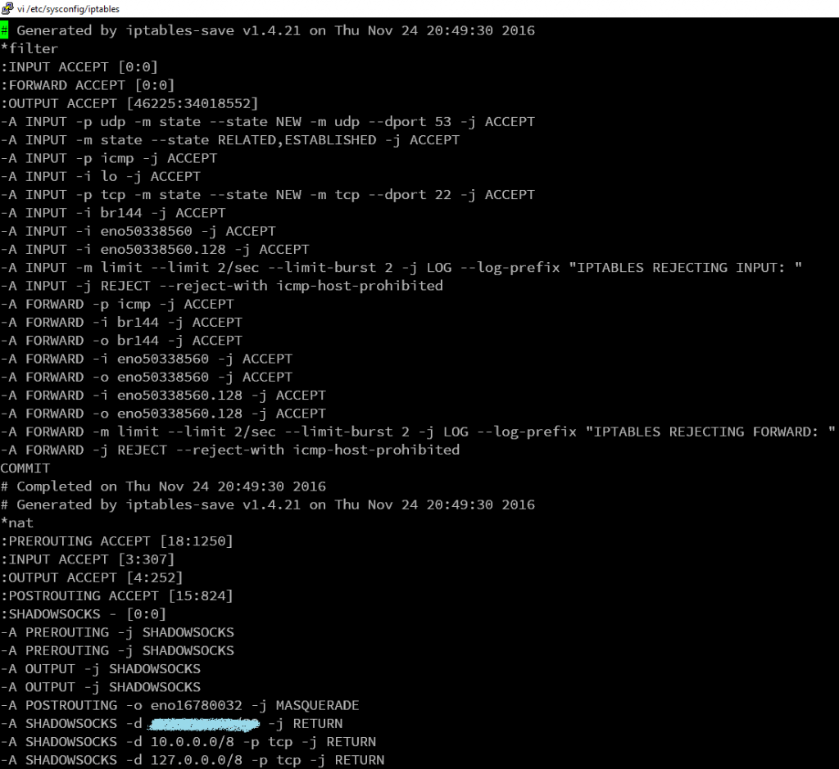Select the :POSTROUTING ACCEPT [15:824] line
839x769 pixels.
pos(117,595)
